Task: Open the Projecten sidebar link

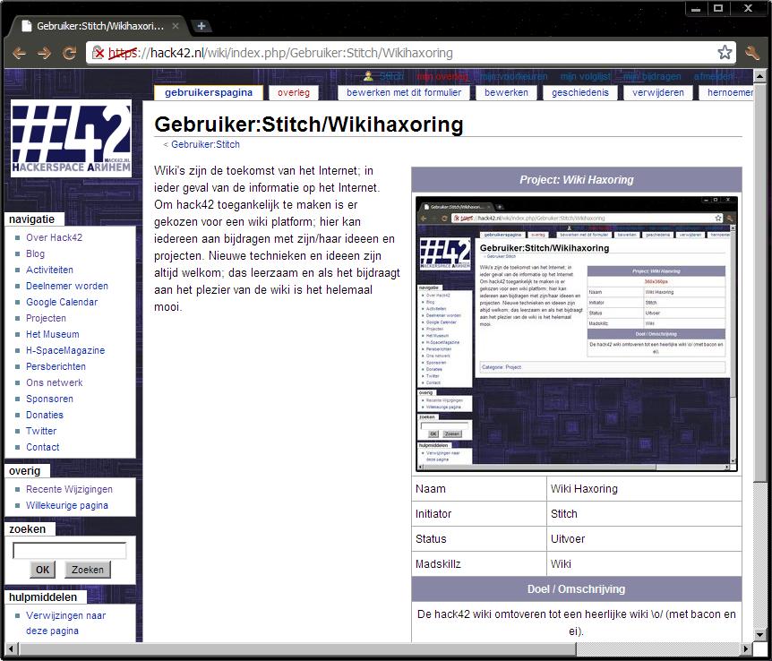Action: (x=46, y=318)
